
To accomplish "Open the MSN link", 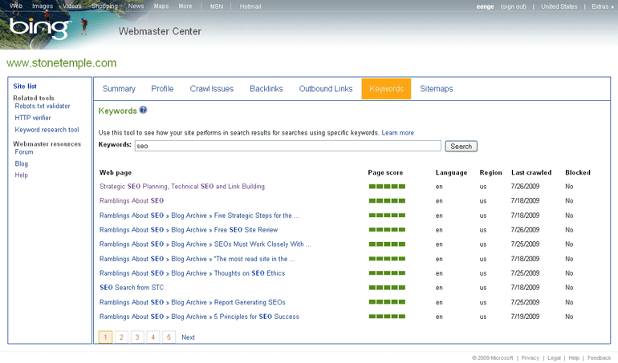I will [x=217, y=6].
